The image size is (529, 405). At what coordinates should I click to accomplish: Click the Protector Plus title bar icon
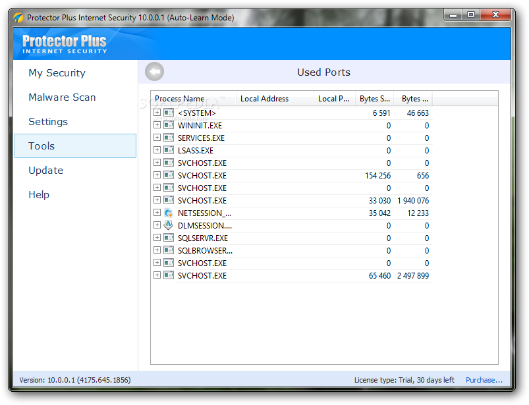point(18,18)
